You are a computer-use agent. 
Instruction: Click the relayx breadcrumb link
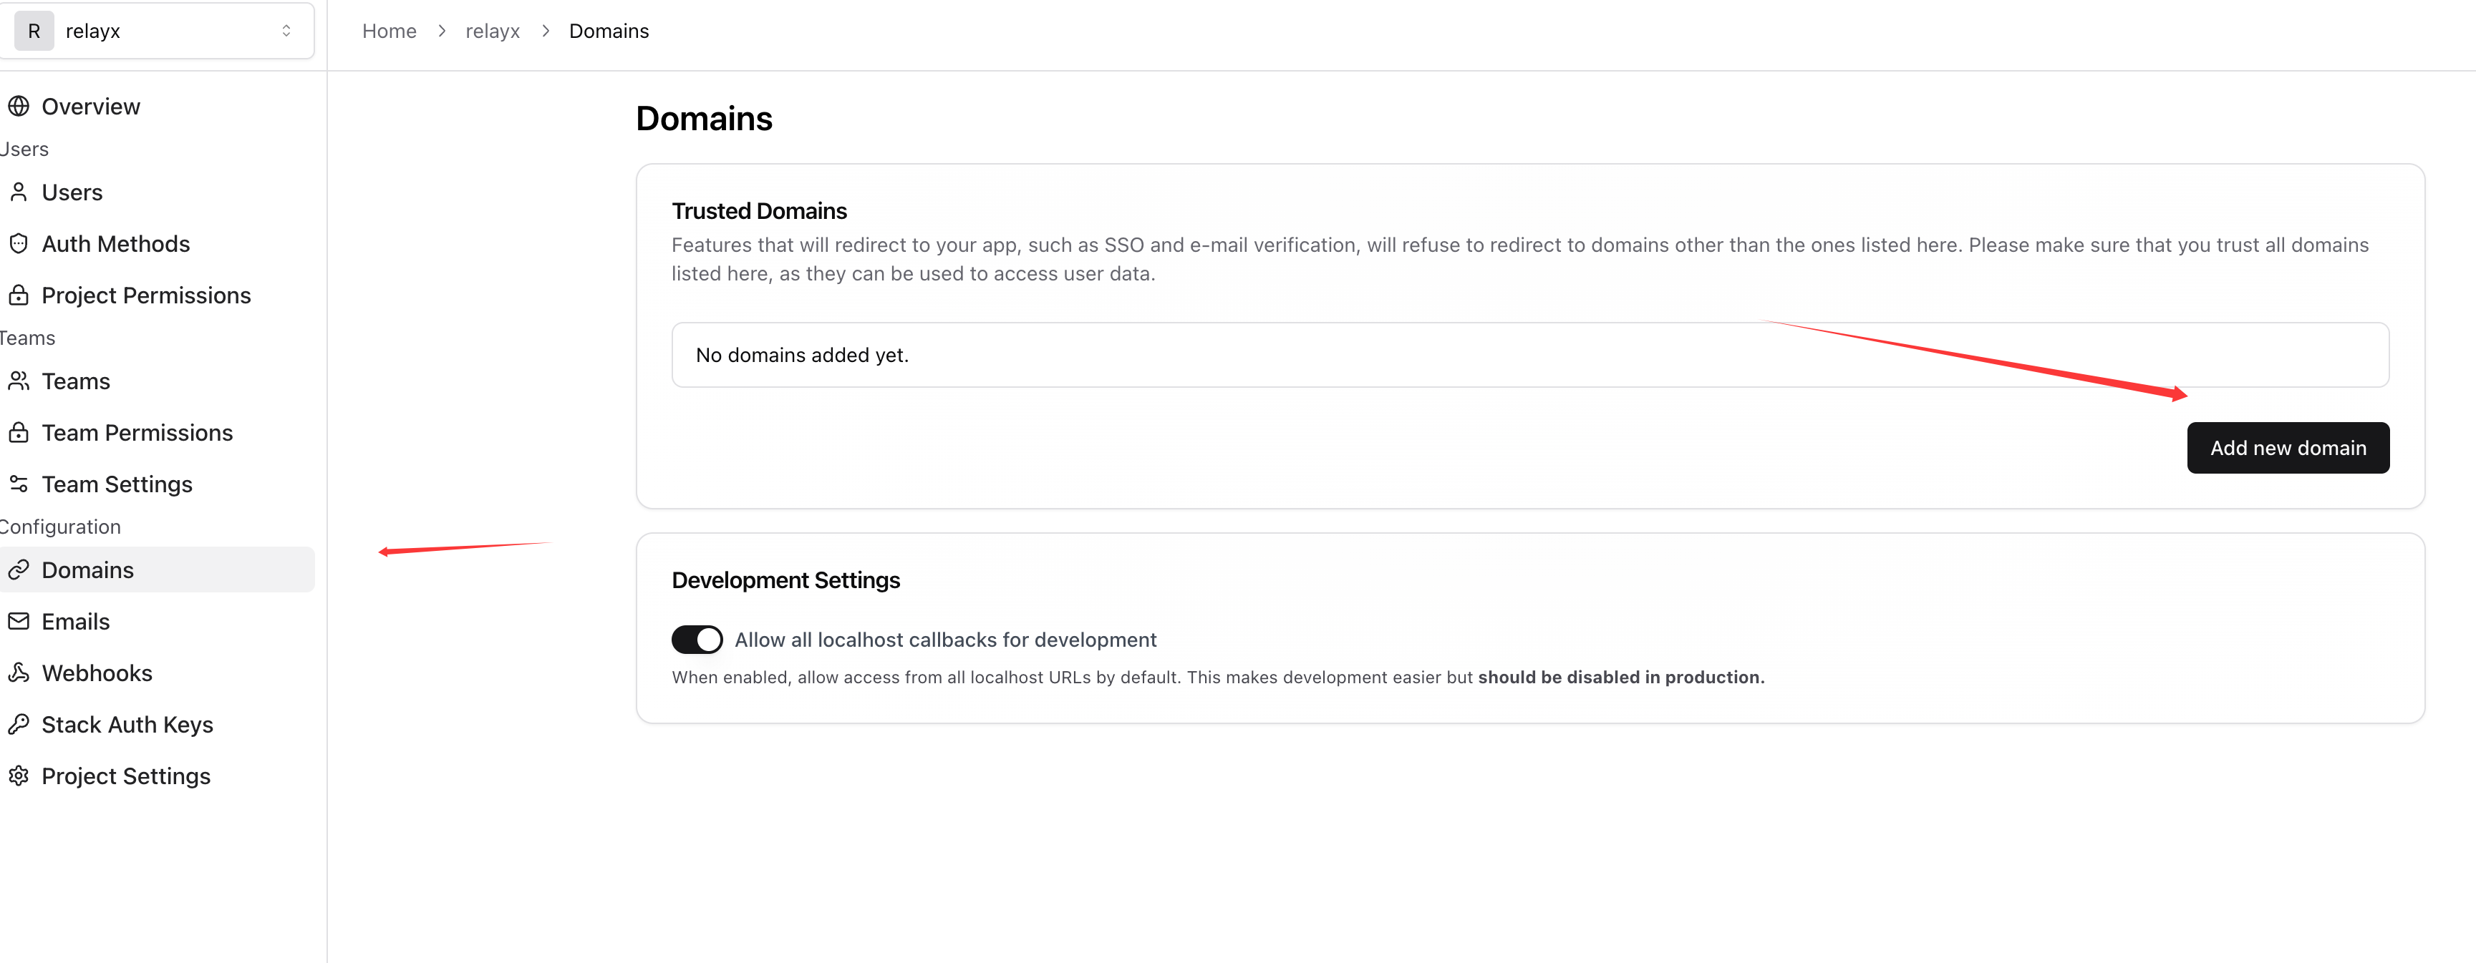pos(492,31)
